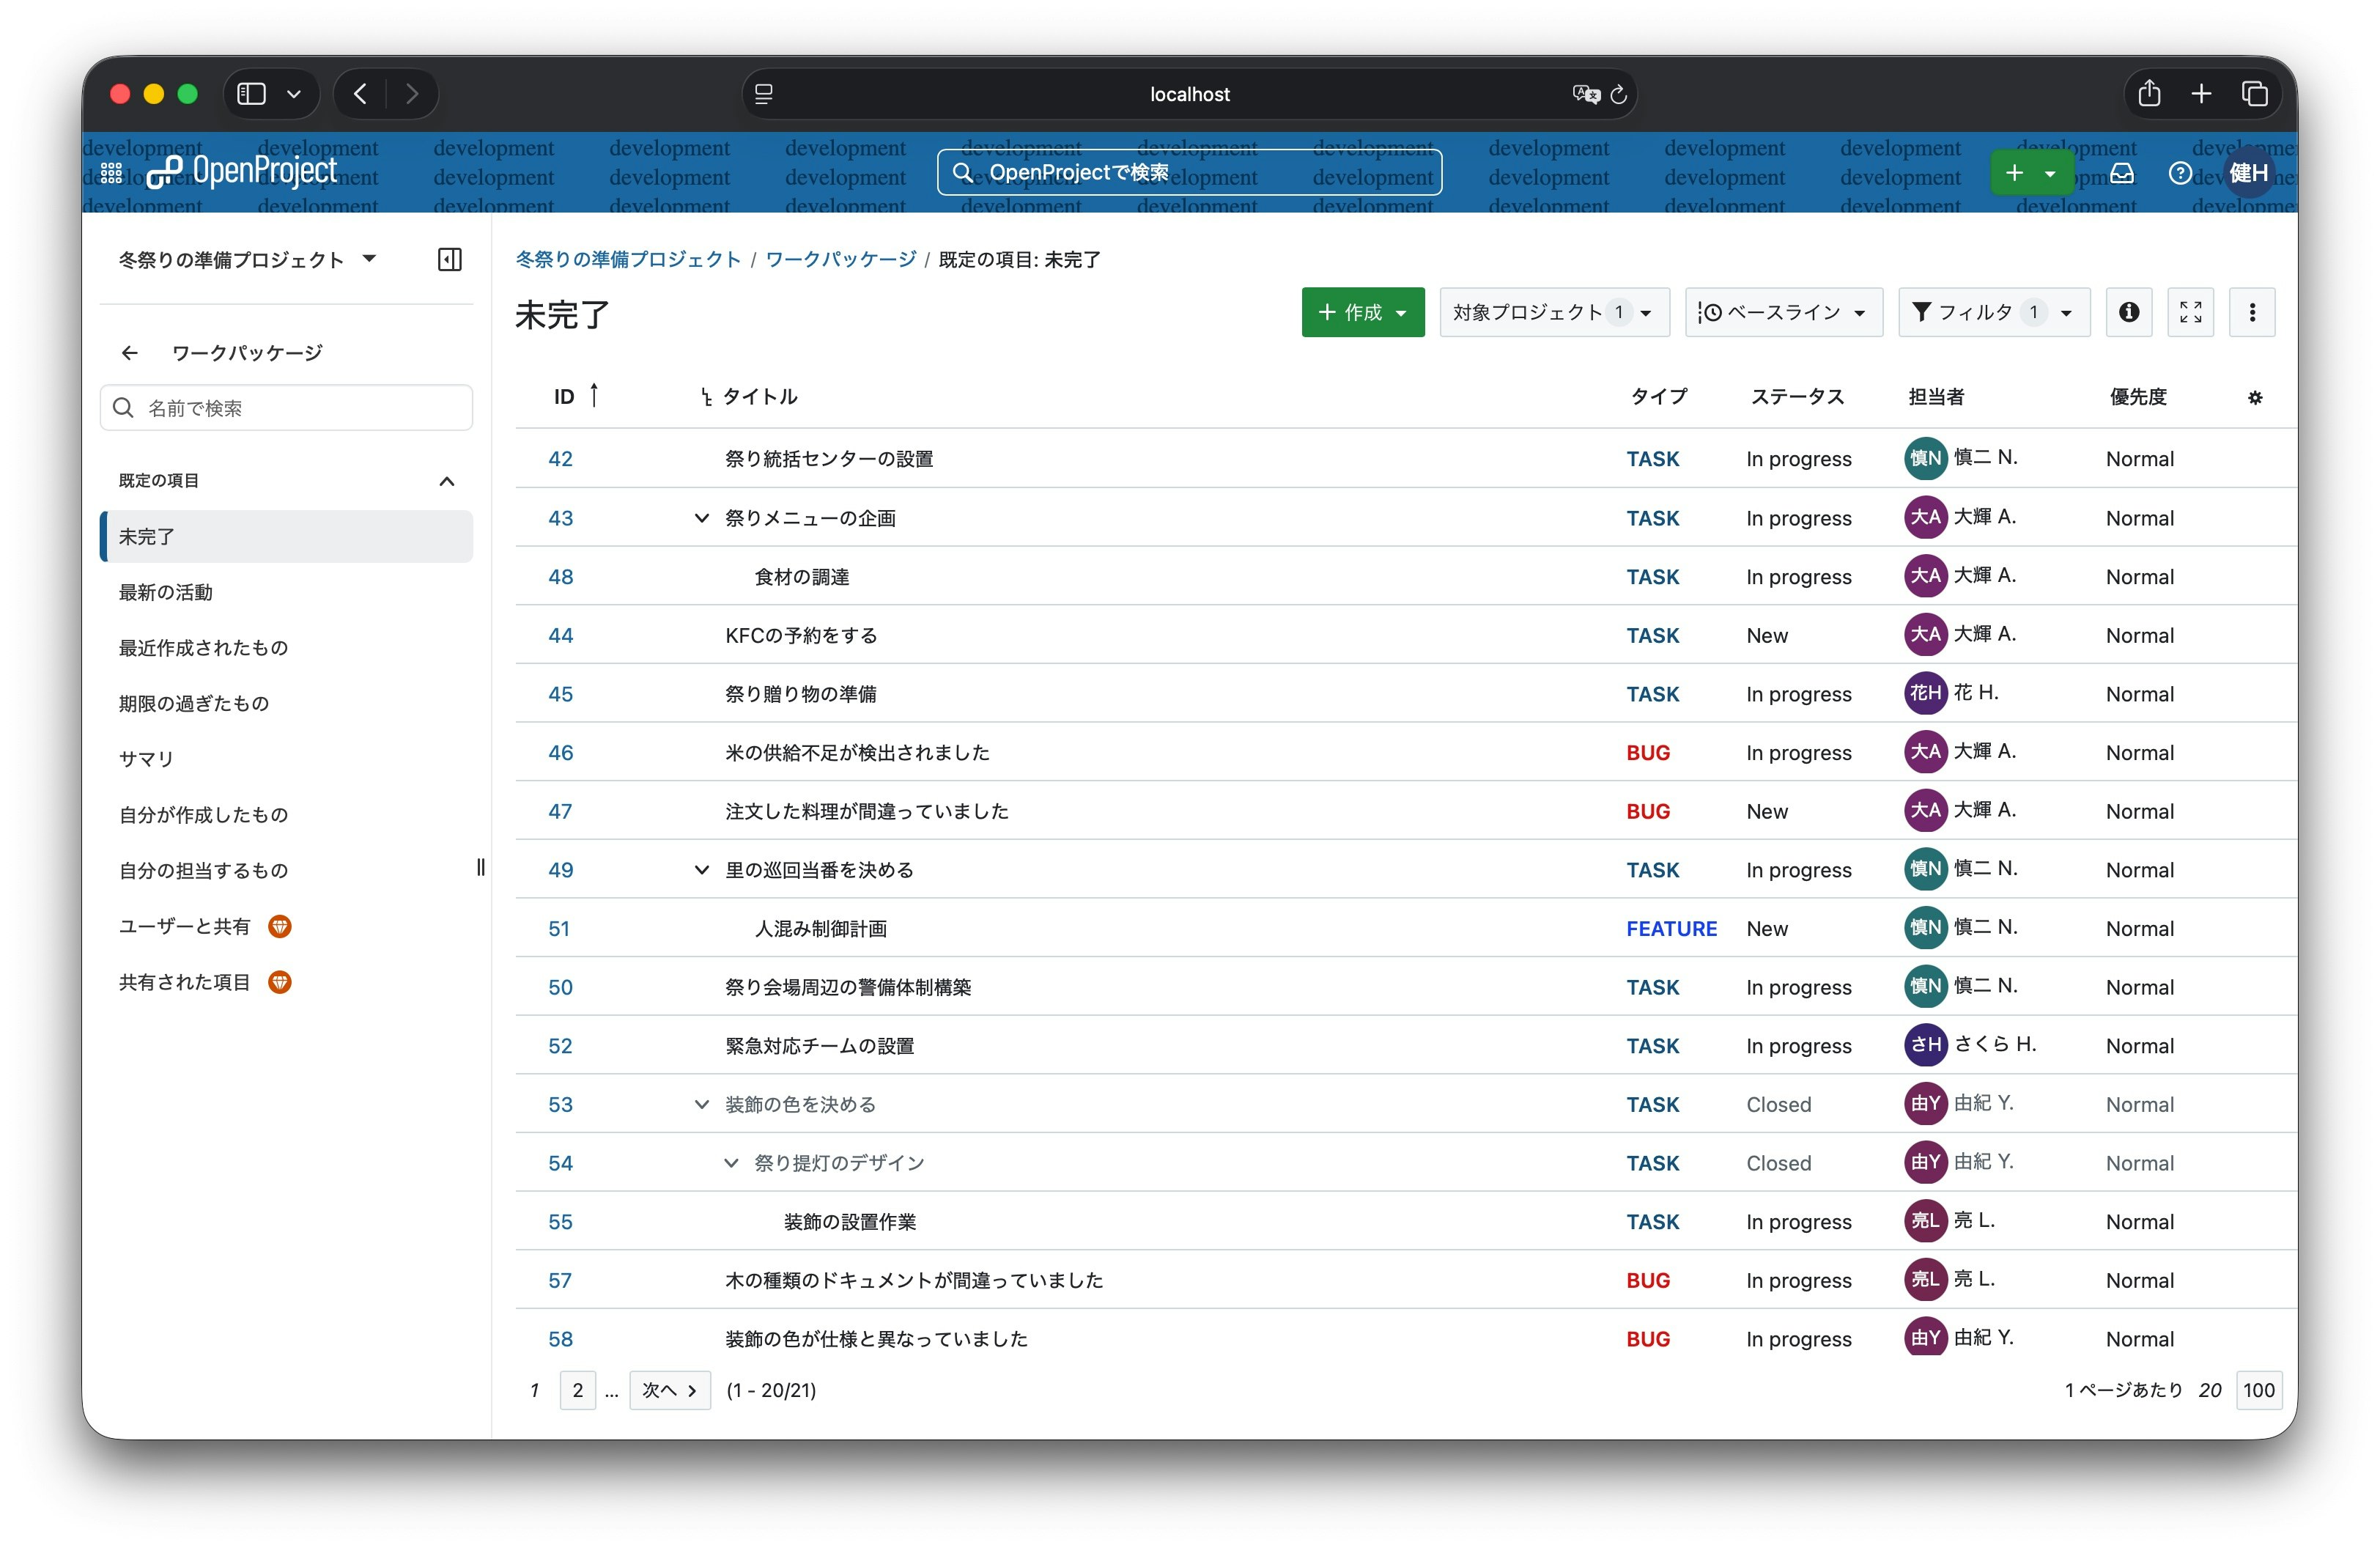Open the three-dot more actions menu
The image size is (2380, 1548).
(2252, 312)
